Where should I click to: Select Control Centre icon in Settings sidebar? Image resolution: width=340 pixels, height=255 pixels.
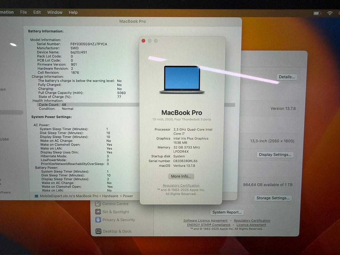98,204
